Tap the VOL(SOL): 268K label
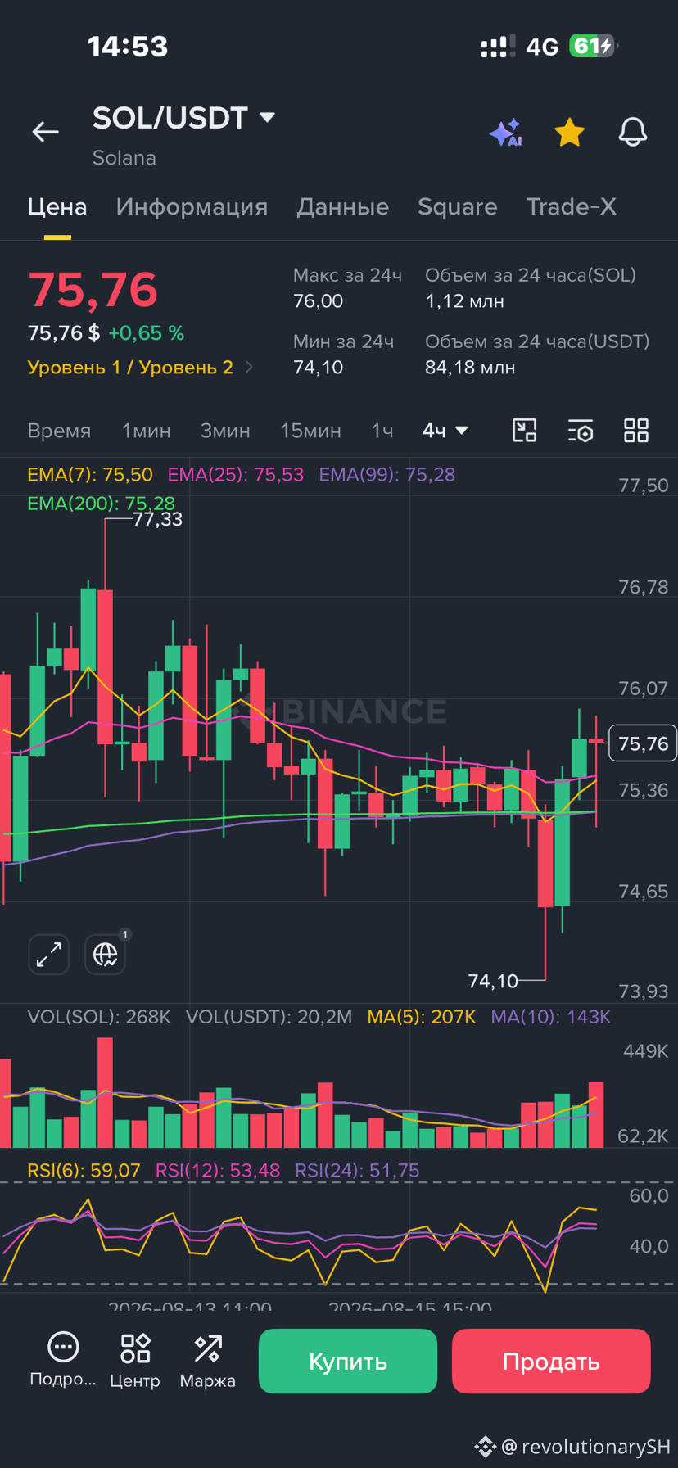 99,1017
